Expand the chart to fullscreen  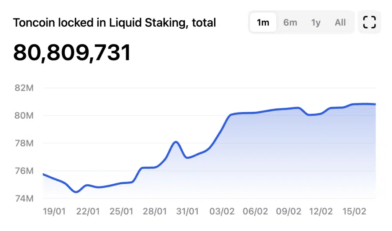point(369,22)
